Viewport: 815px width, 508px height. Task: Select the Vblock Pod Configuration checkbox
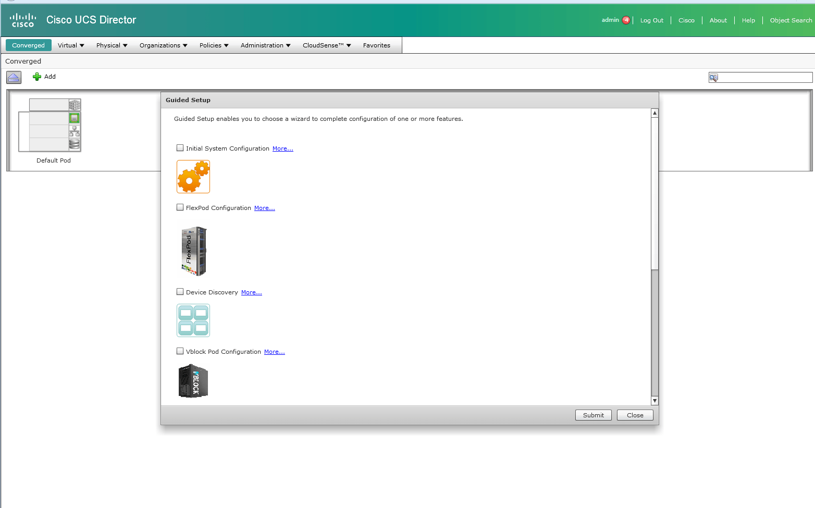coord(180,351)
